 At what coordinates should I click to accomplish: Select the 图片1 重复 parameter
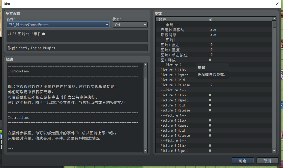[214, 50]
